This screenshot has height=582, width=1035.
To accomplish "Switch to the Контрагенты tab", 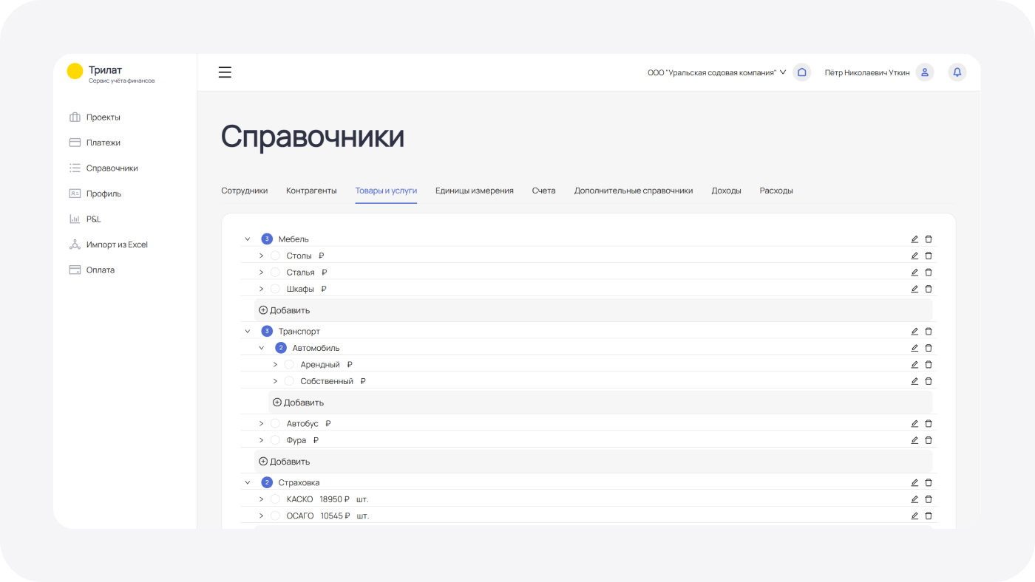I will 311,191.
